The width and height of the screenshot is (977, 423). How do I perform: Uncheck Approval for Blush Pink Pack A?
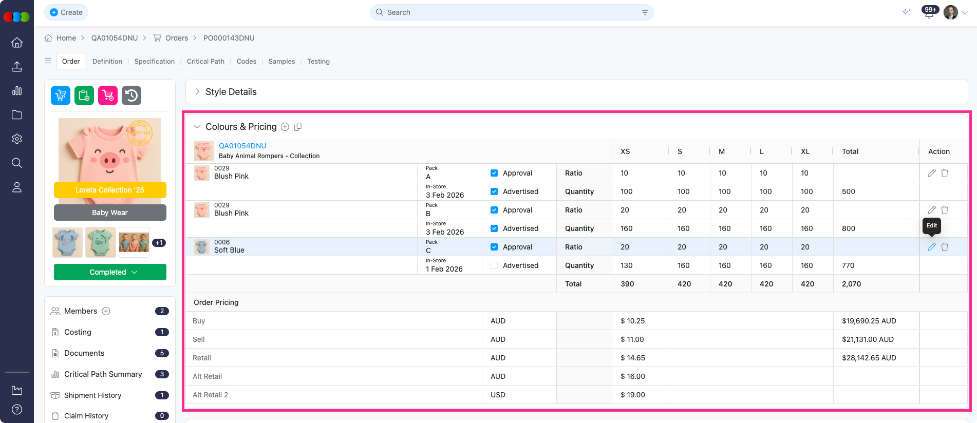coord(494,173)
